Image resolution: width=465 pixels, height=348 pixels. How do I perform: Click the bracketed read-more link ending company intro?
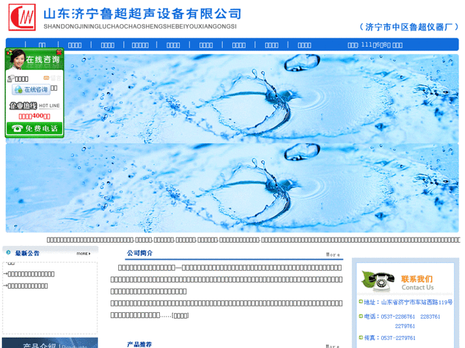(x=180, y=315)
